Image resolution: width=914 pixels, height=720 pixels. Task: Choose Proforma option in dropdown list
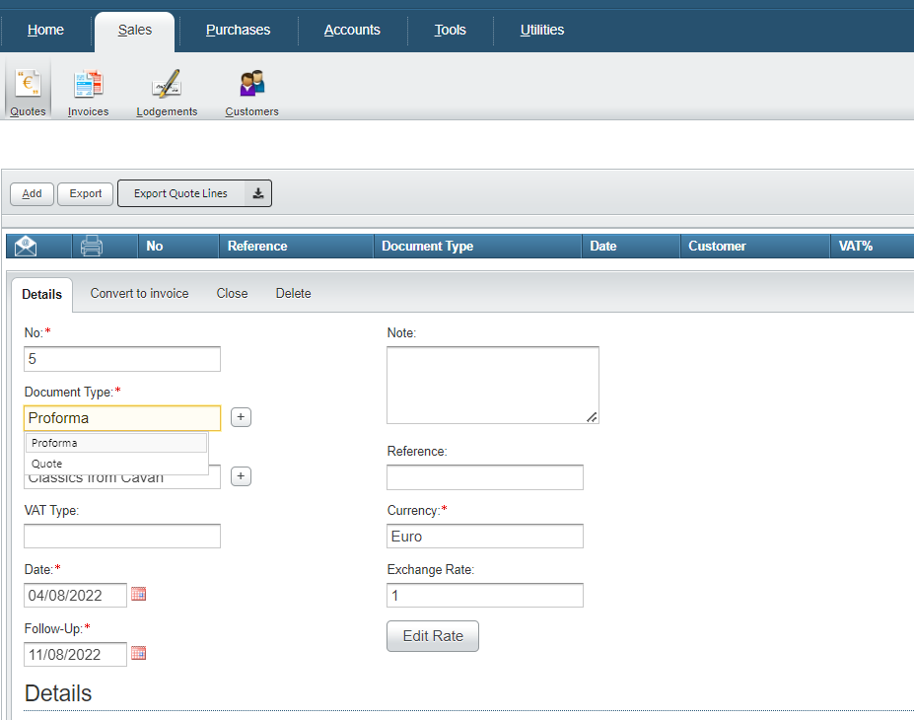tap(54, 443)
